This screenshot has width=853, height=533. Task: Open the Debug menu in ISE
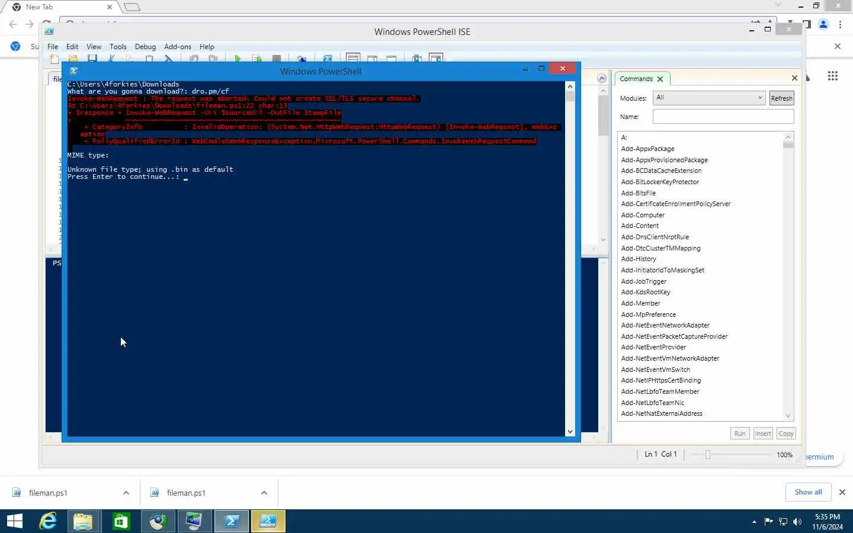pyautogui.click(x=145, y=47)
